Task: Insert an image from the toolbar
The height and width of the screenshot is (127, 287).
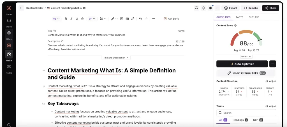Action: [x=122, y=19]
